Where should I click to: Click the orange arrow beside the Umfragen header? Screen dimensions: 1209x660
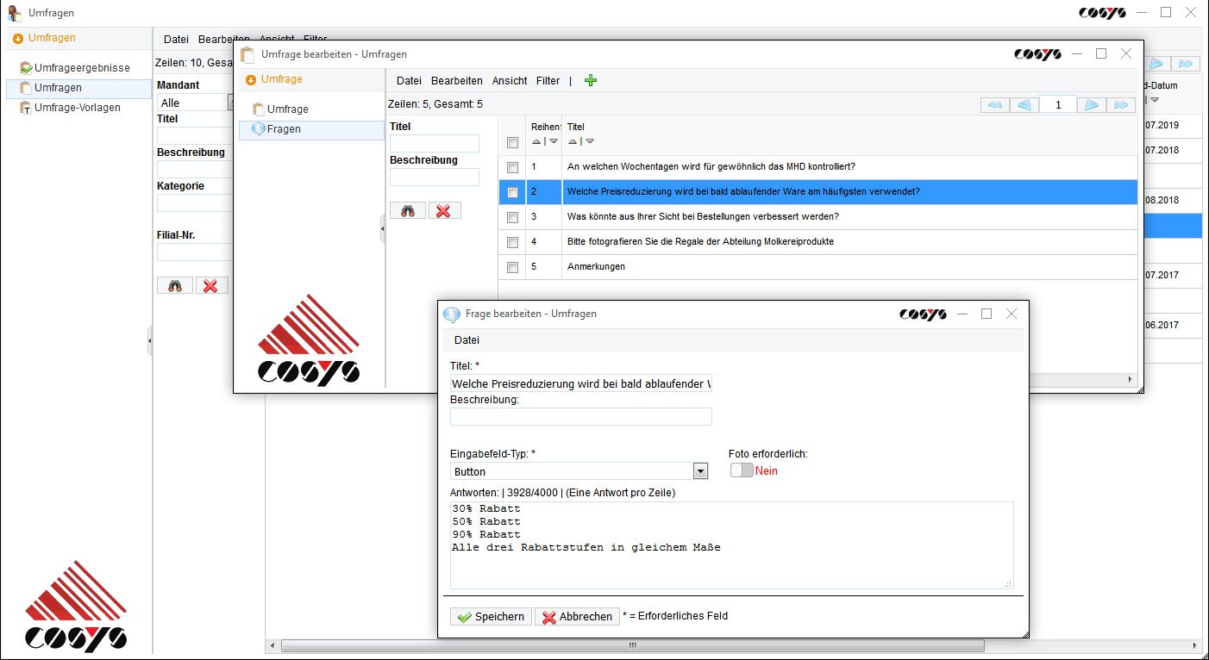click(x=18, y=38)
